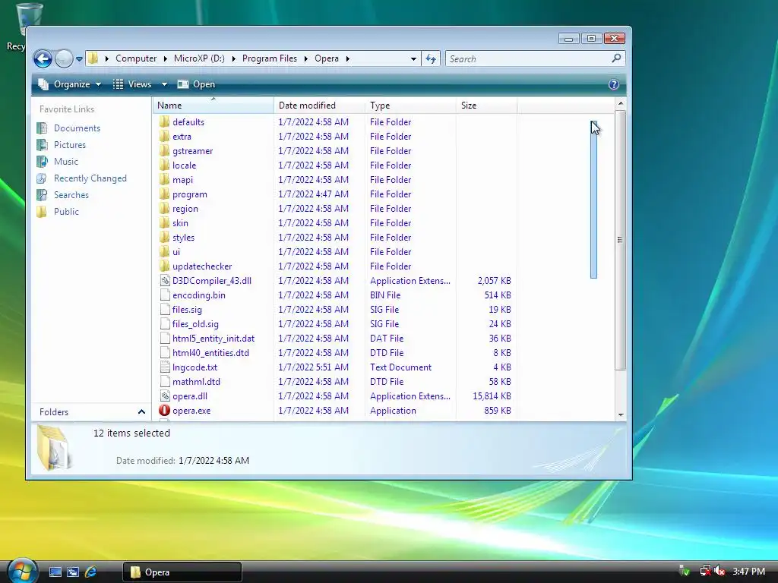Viewport: 778px width, 583px height.
Task: Click the Opera taskbar button
Action: 182,572
